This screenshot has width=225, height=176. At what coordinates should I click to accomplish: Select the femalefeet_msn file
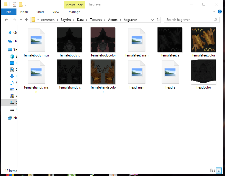click(137, 42)
